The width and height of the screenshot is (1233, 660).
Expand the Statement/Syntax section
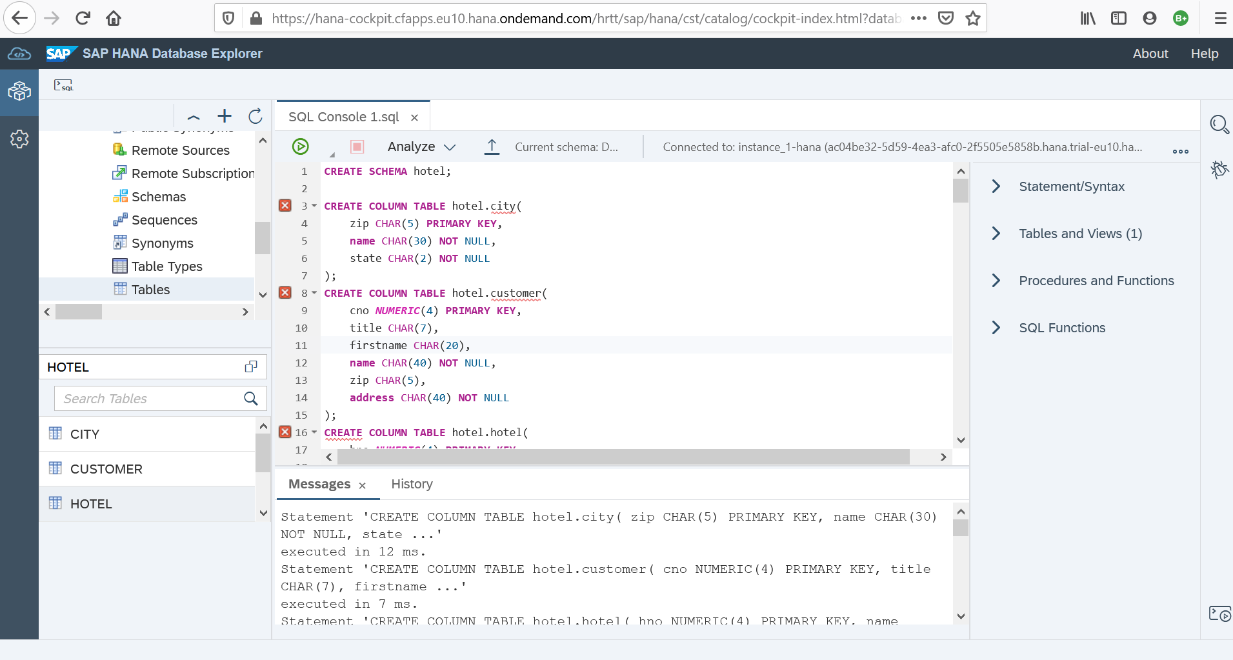click(996, 186)
